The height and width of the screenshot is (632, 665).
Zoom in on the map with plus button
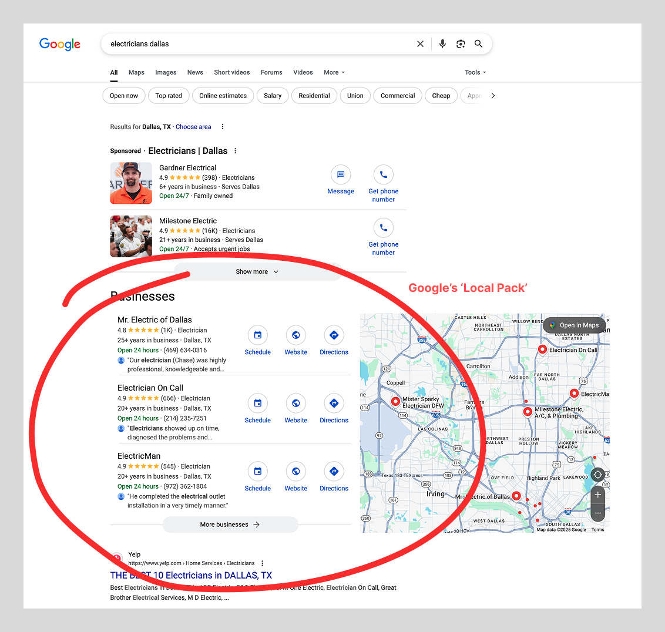coord(597,495)
